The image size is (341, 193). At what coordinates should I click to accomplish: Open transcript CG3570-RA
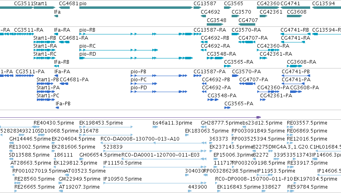click(x=246, y=30)
